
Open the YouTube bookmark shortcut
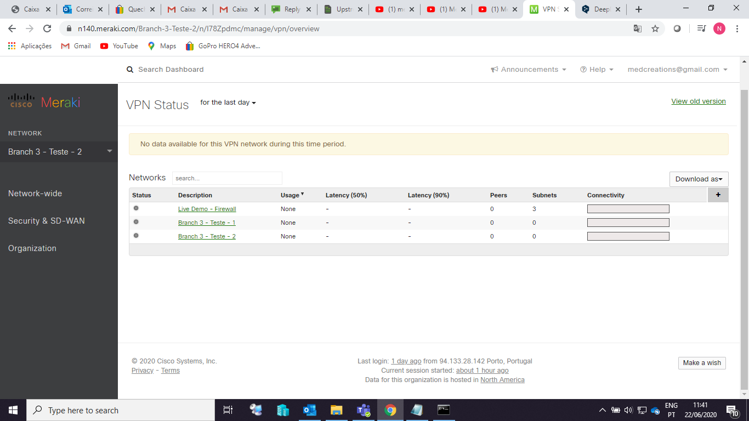pyautogui.click(x=118, y=46)
